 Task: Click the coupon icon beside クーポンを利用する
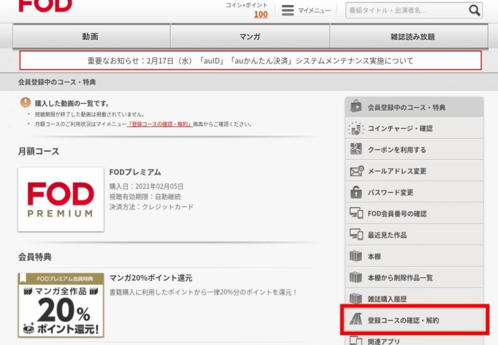point(356,148)
